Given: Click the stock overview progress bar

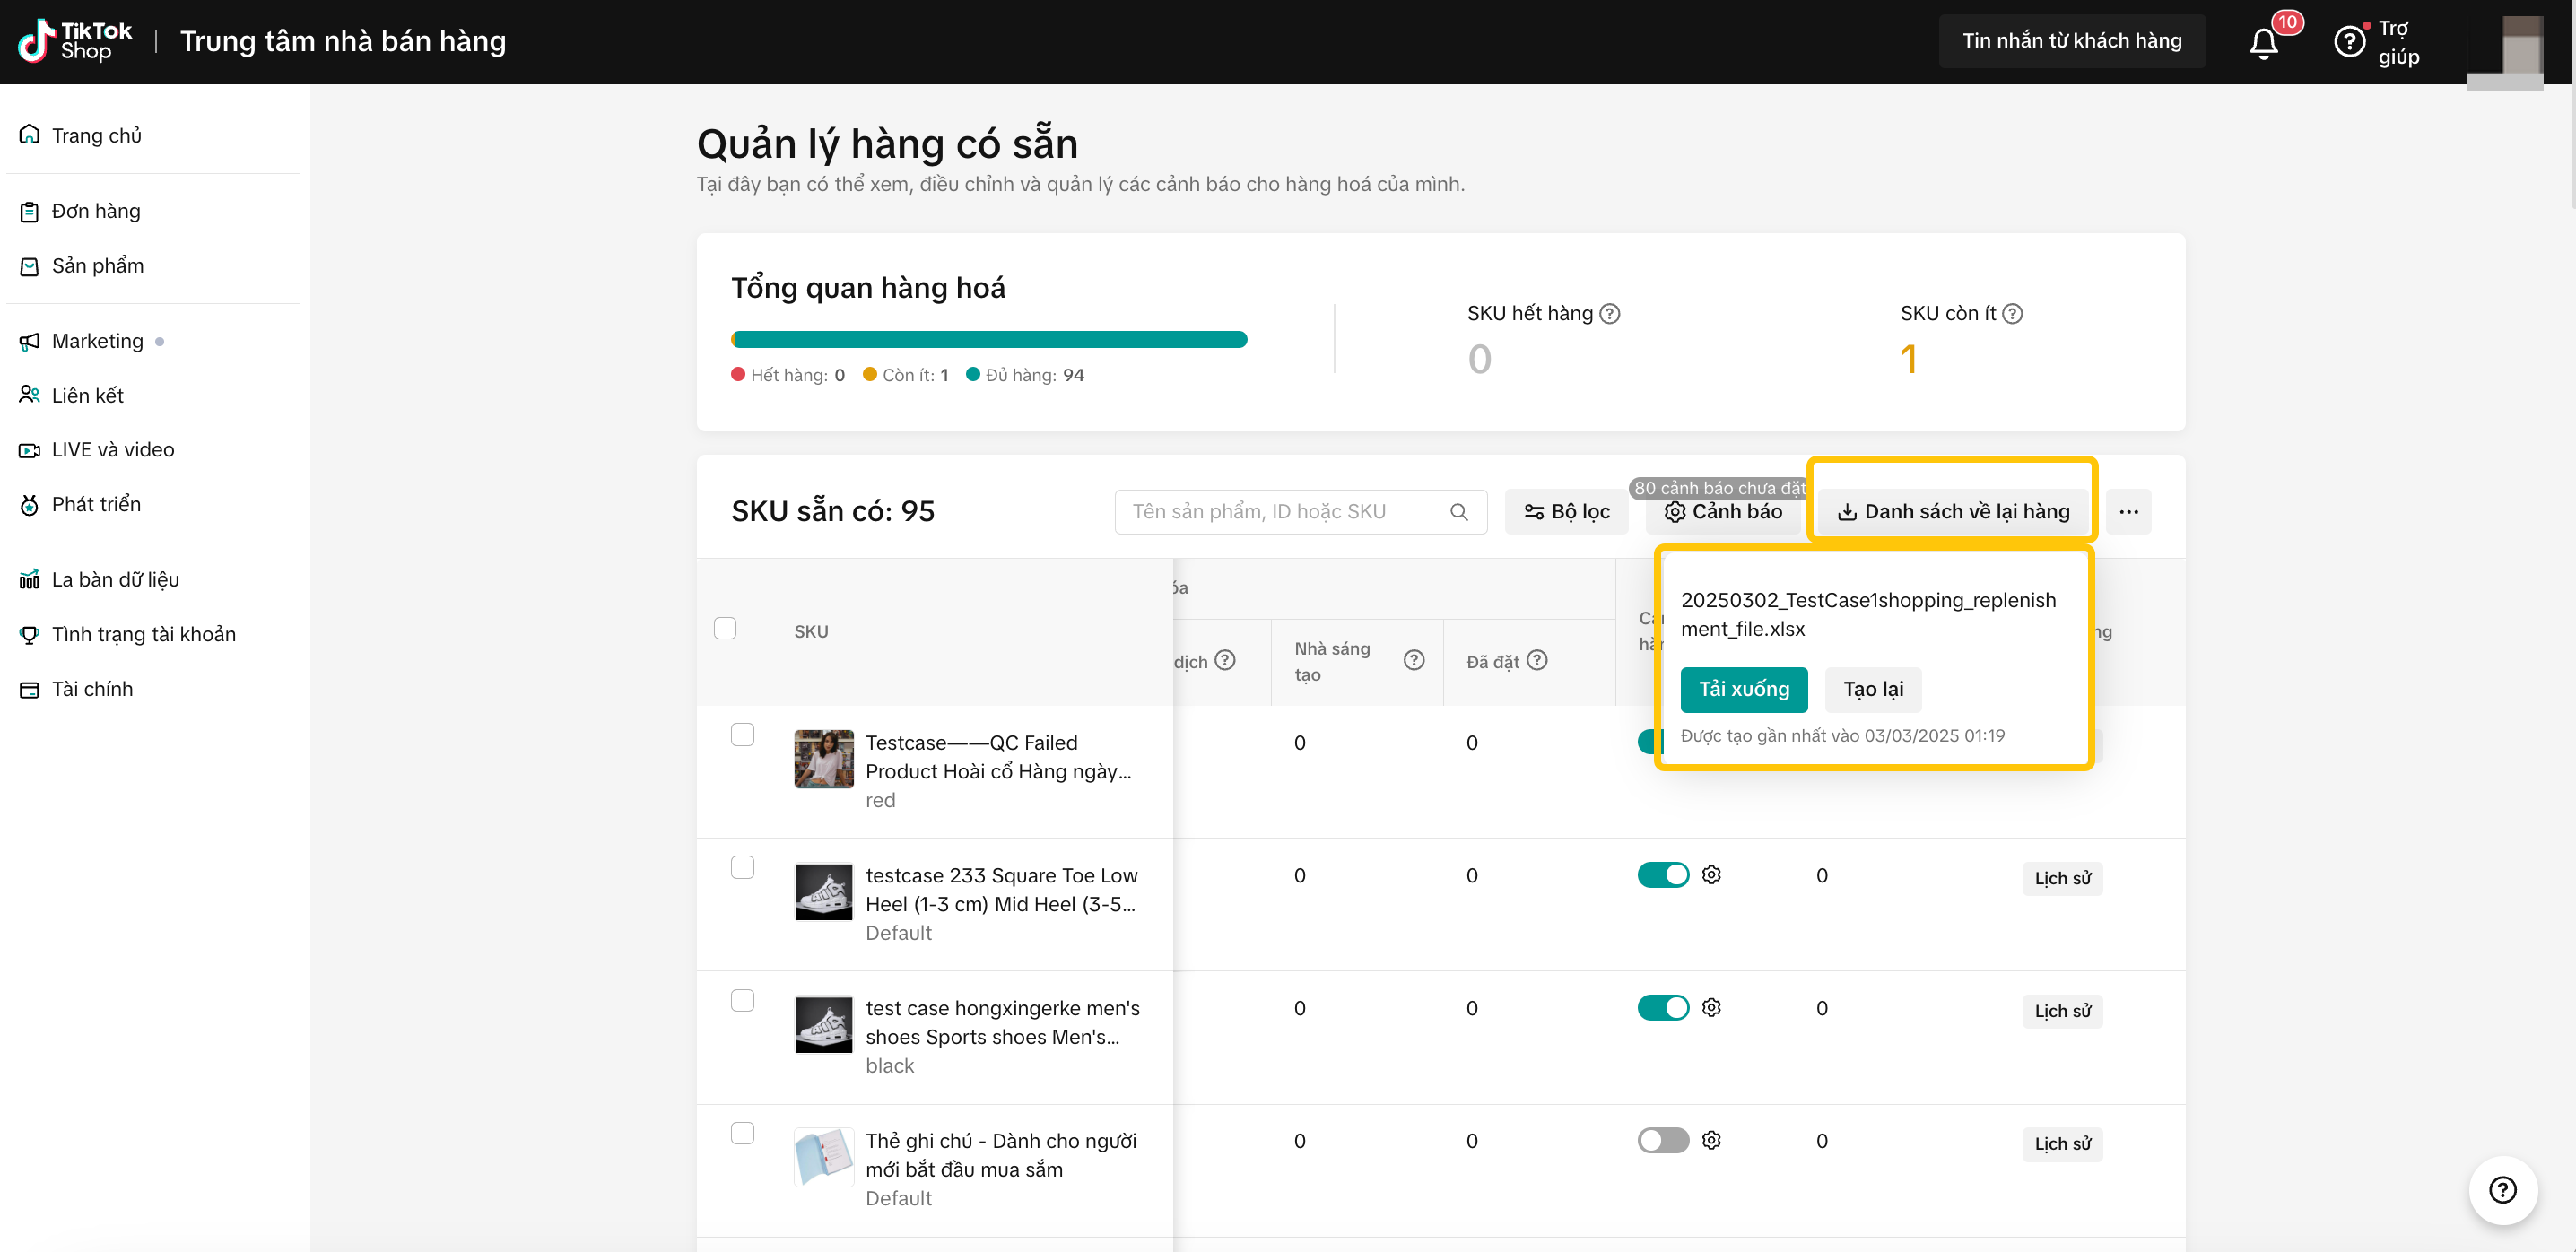Looking at the screenshot, I should click(989, 340).
